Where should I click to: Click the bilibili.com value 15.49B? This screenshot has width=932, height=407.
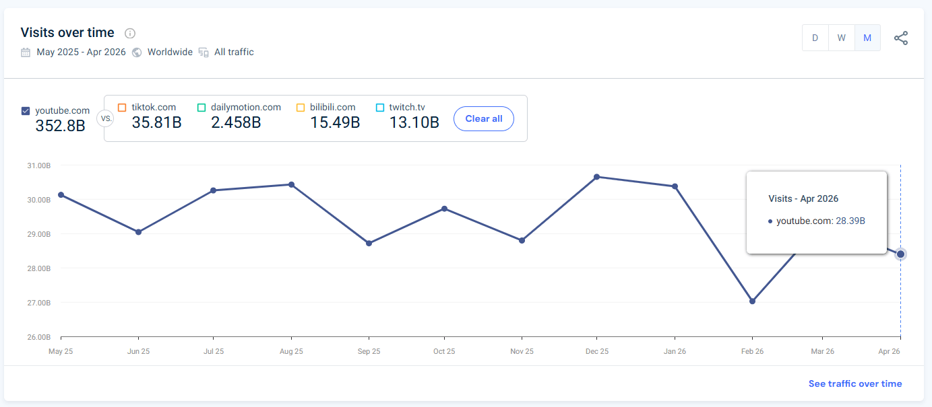(x=335, y=122)
